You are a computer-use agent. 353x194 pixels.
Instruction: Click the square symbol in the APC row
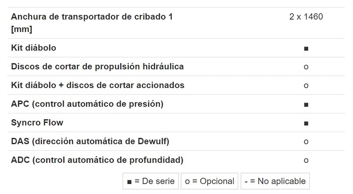coord(306,105)
